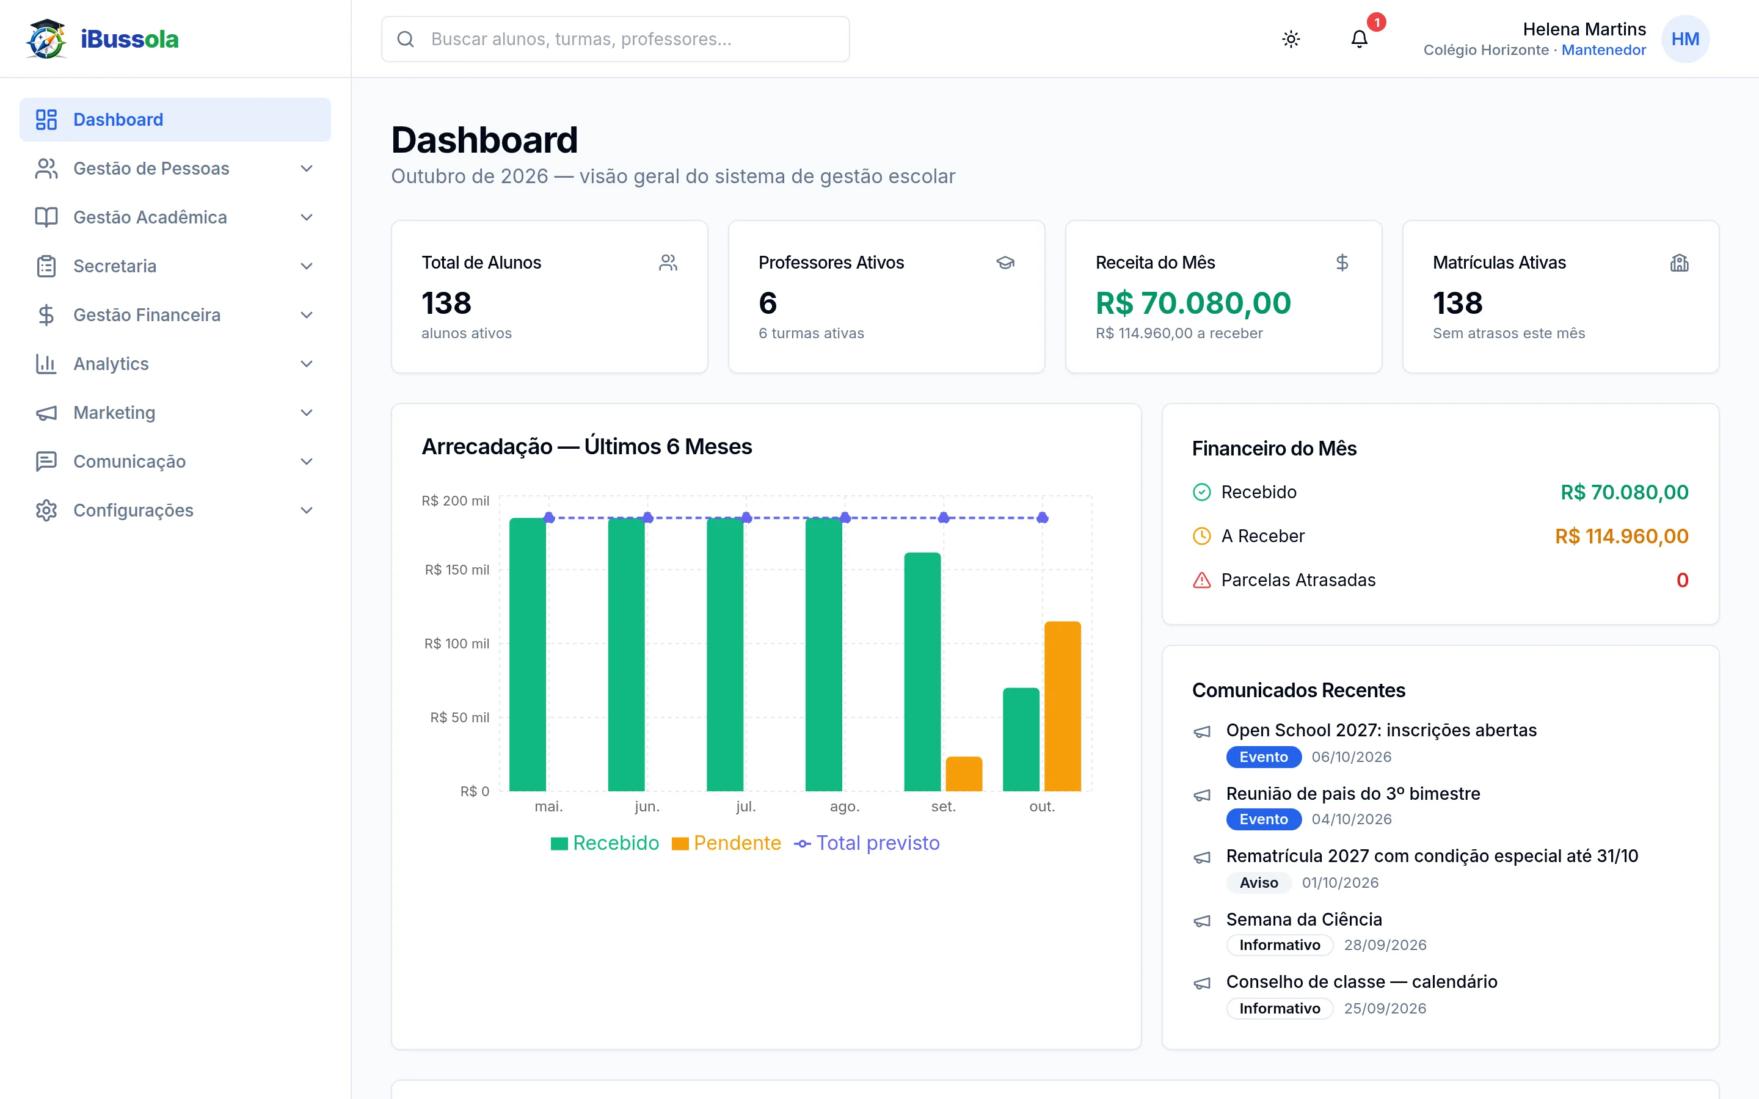Expand the Secretaria chevron

click(307, 266)
